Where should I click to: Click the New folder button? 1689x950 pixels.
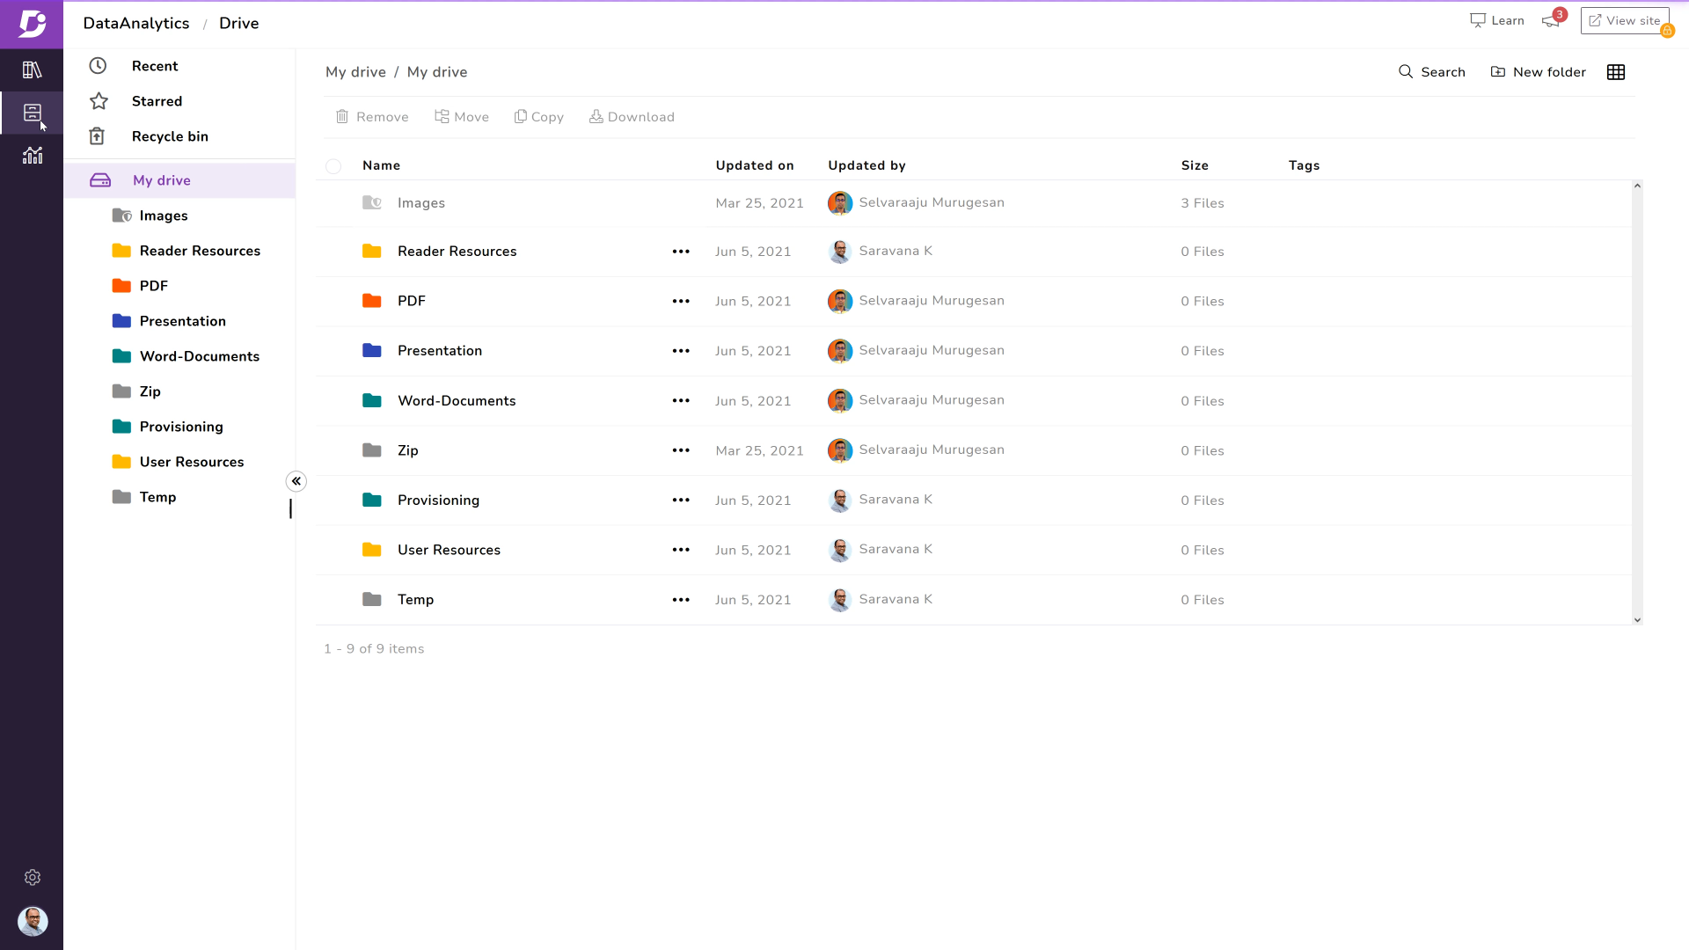(x=1538, y=72)
